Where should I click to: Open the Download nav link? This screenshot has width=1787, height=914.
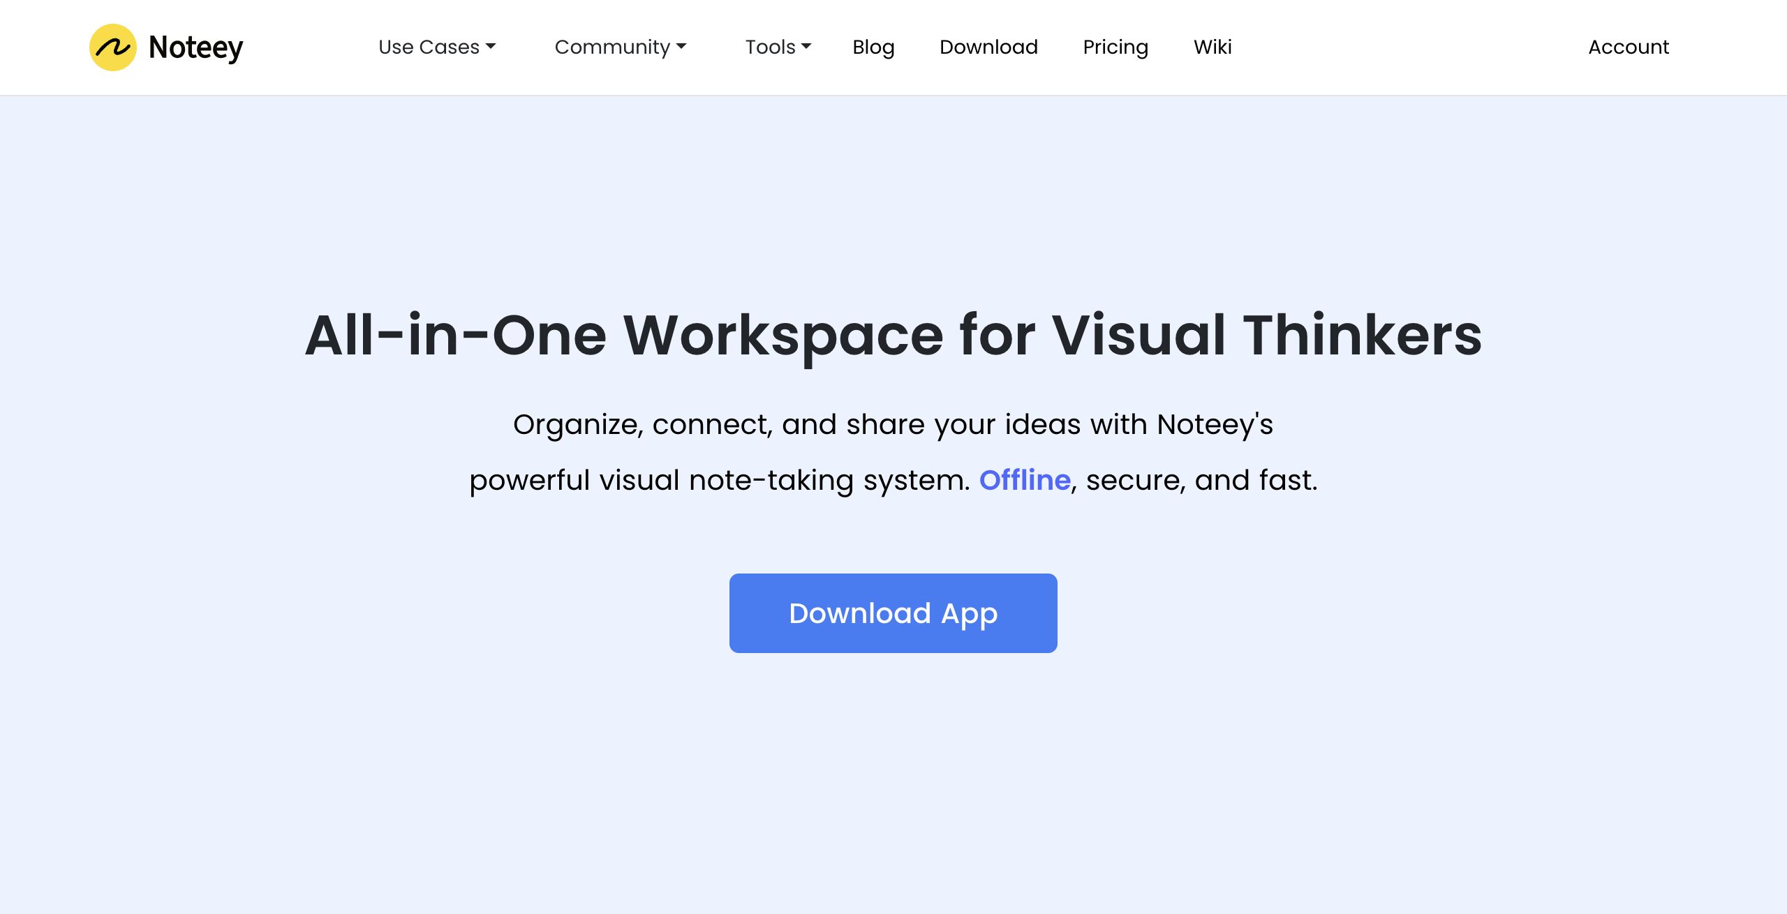[x=988, y=47]
